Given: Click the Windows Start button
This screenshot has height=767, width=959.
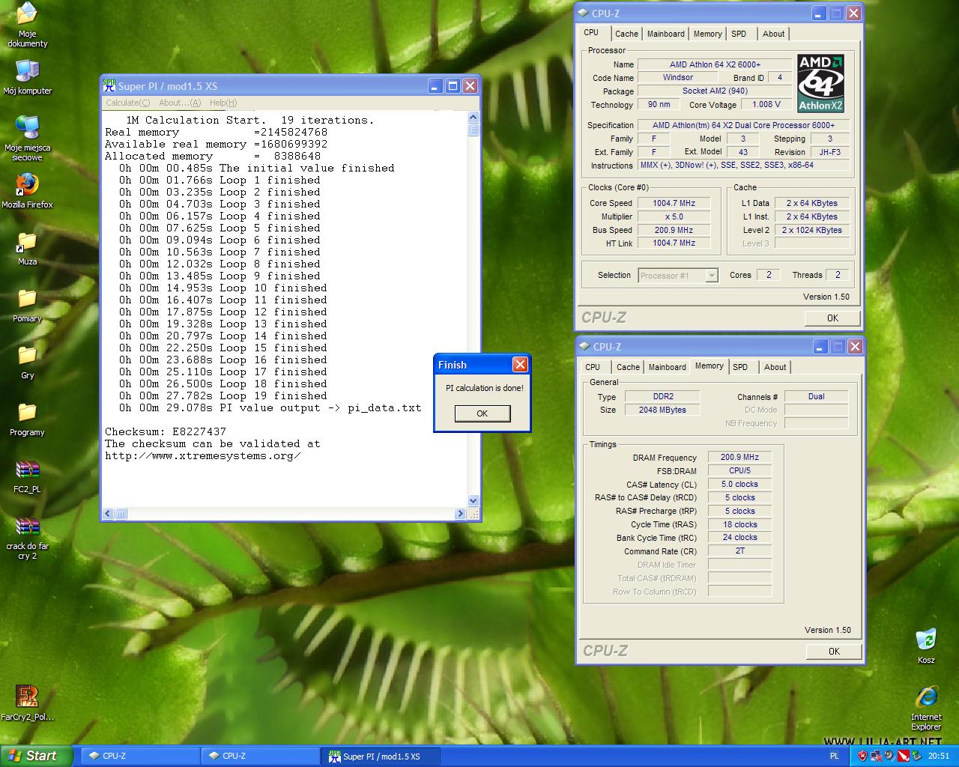Looking at the screenshot, I should 36,756.
